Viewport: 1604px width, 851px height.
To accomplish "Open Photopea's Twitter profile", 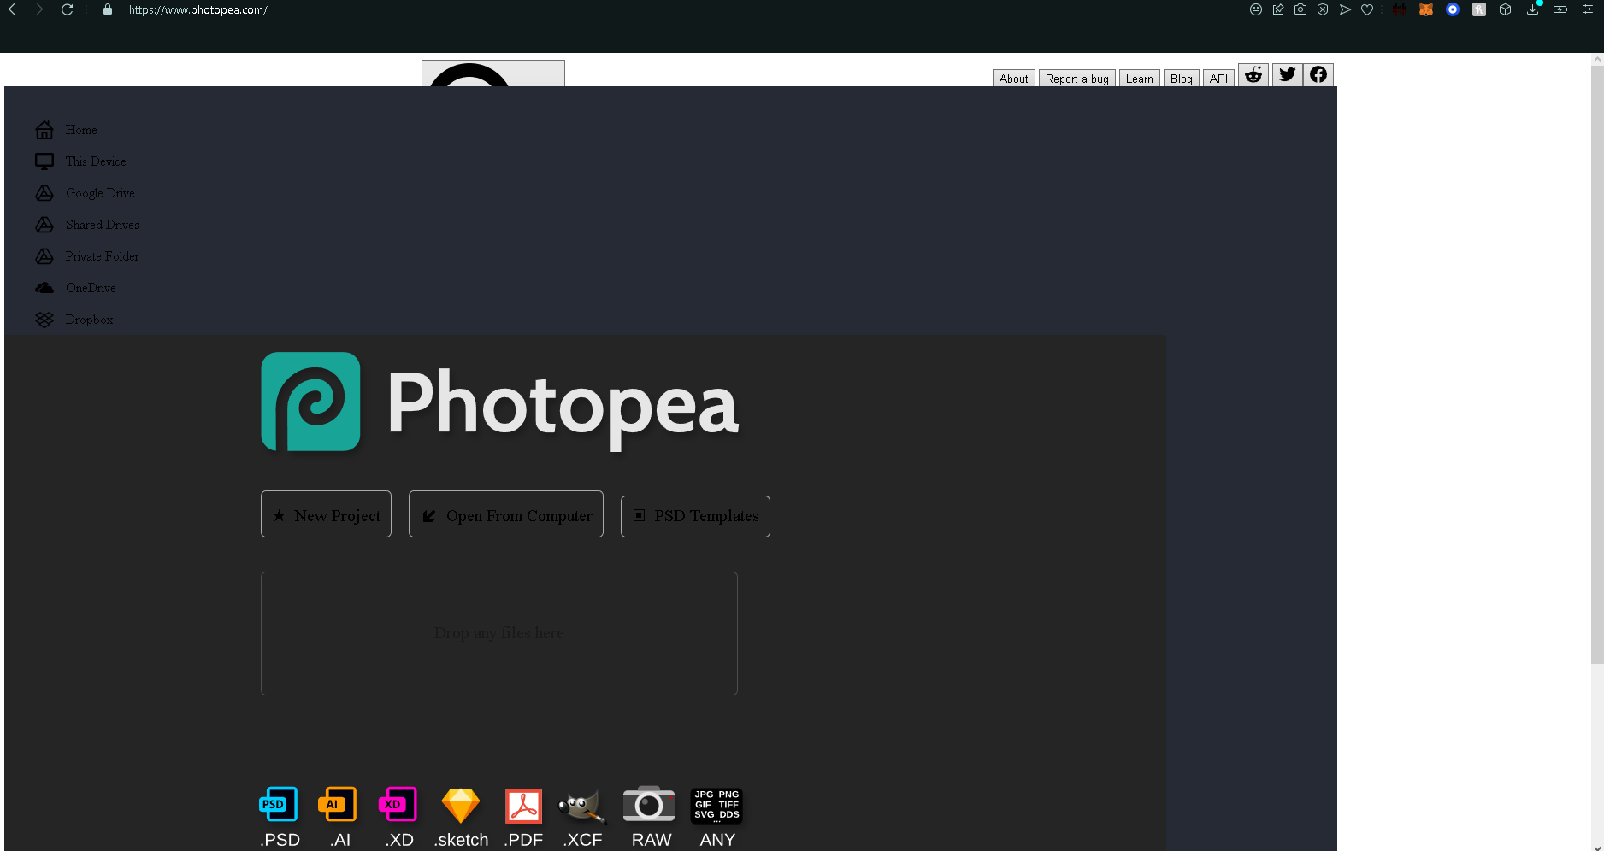I will 1286,74.
